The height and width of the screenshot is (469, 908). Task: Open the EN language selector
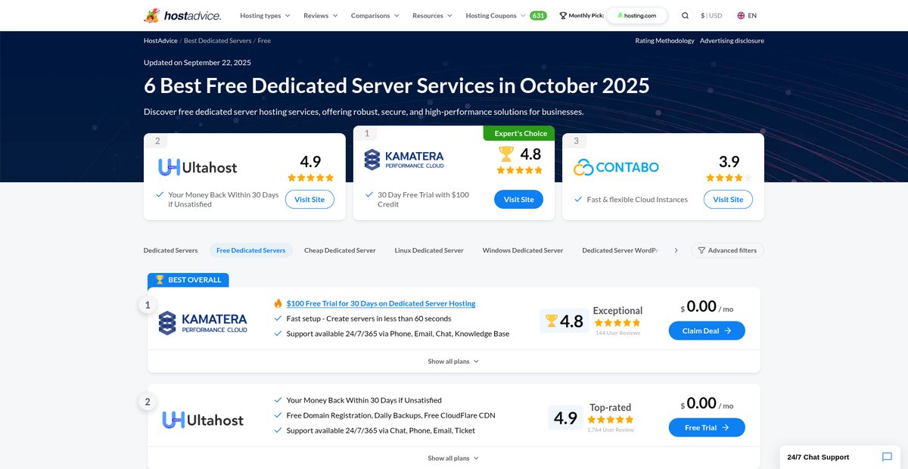tap(747, 15)
